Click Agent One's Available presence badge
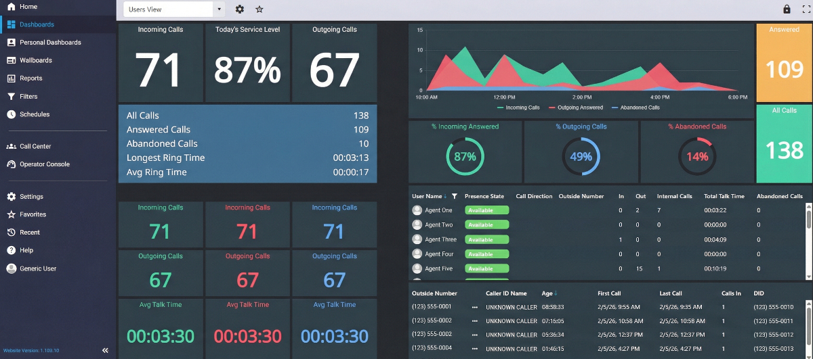The height and width of the screenshot is (359, 813). pyautogui.click(x=486, y=210)
